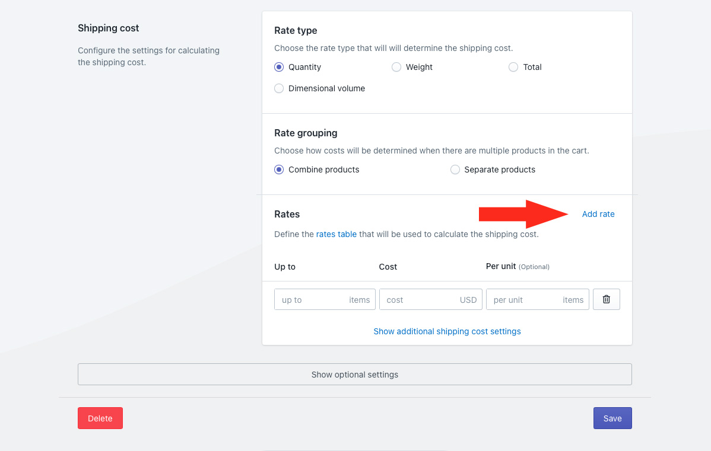Select the Quantity rate type

(278, 67)
